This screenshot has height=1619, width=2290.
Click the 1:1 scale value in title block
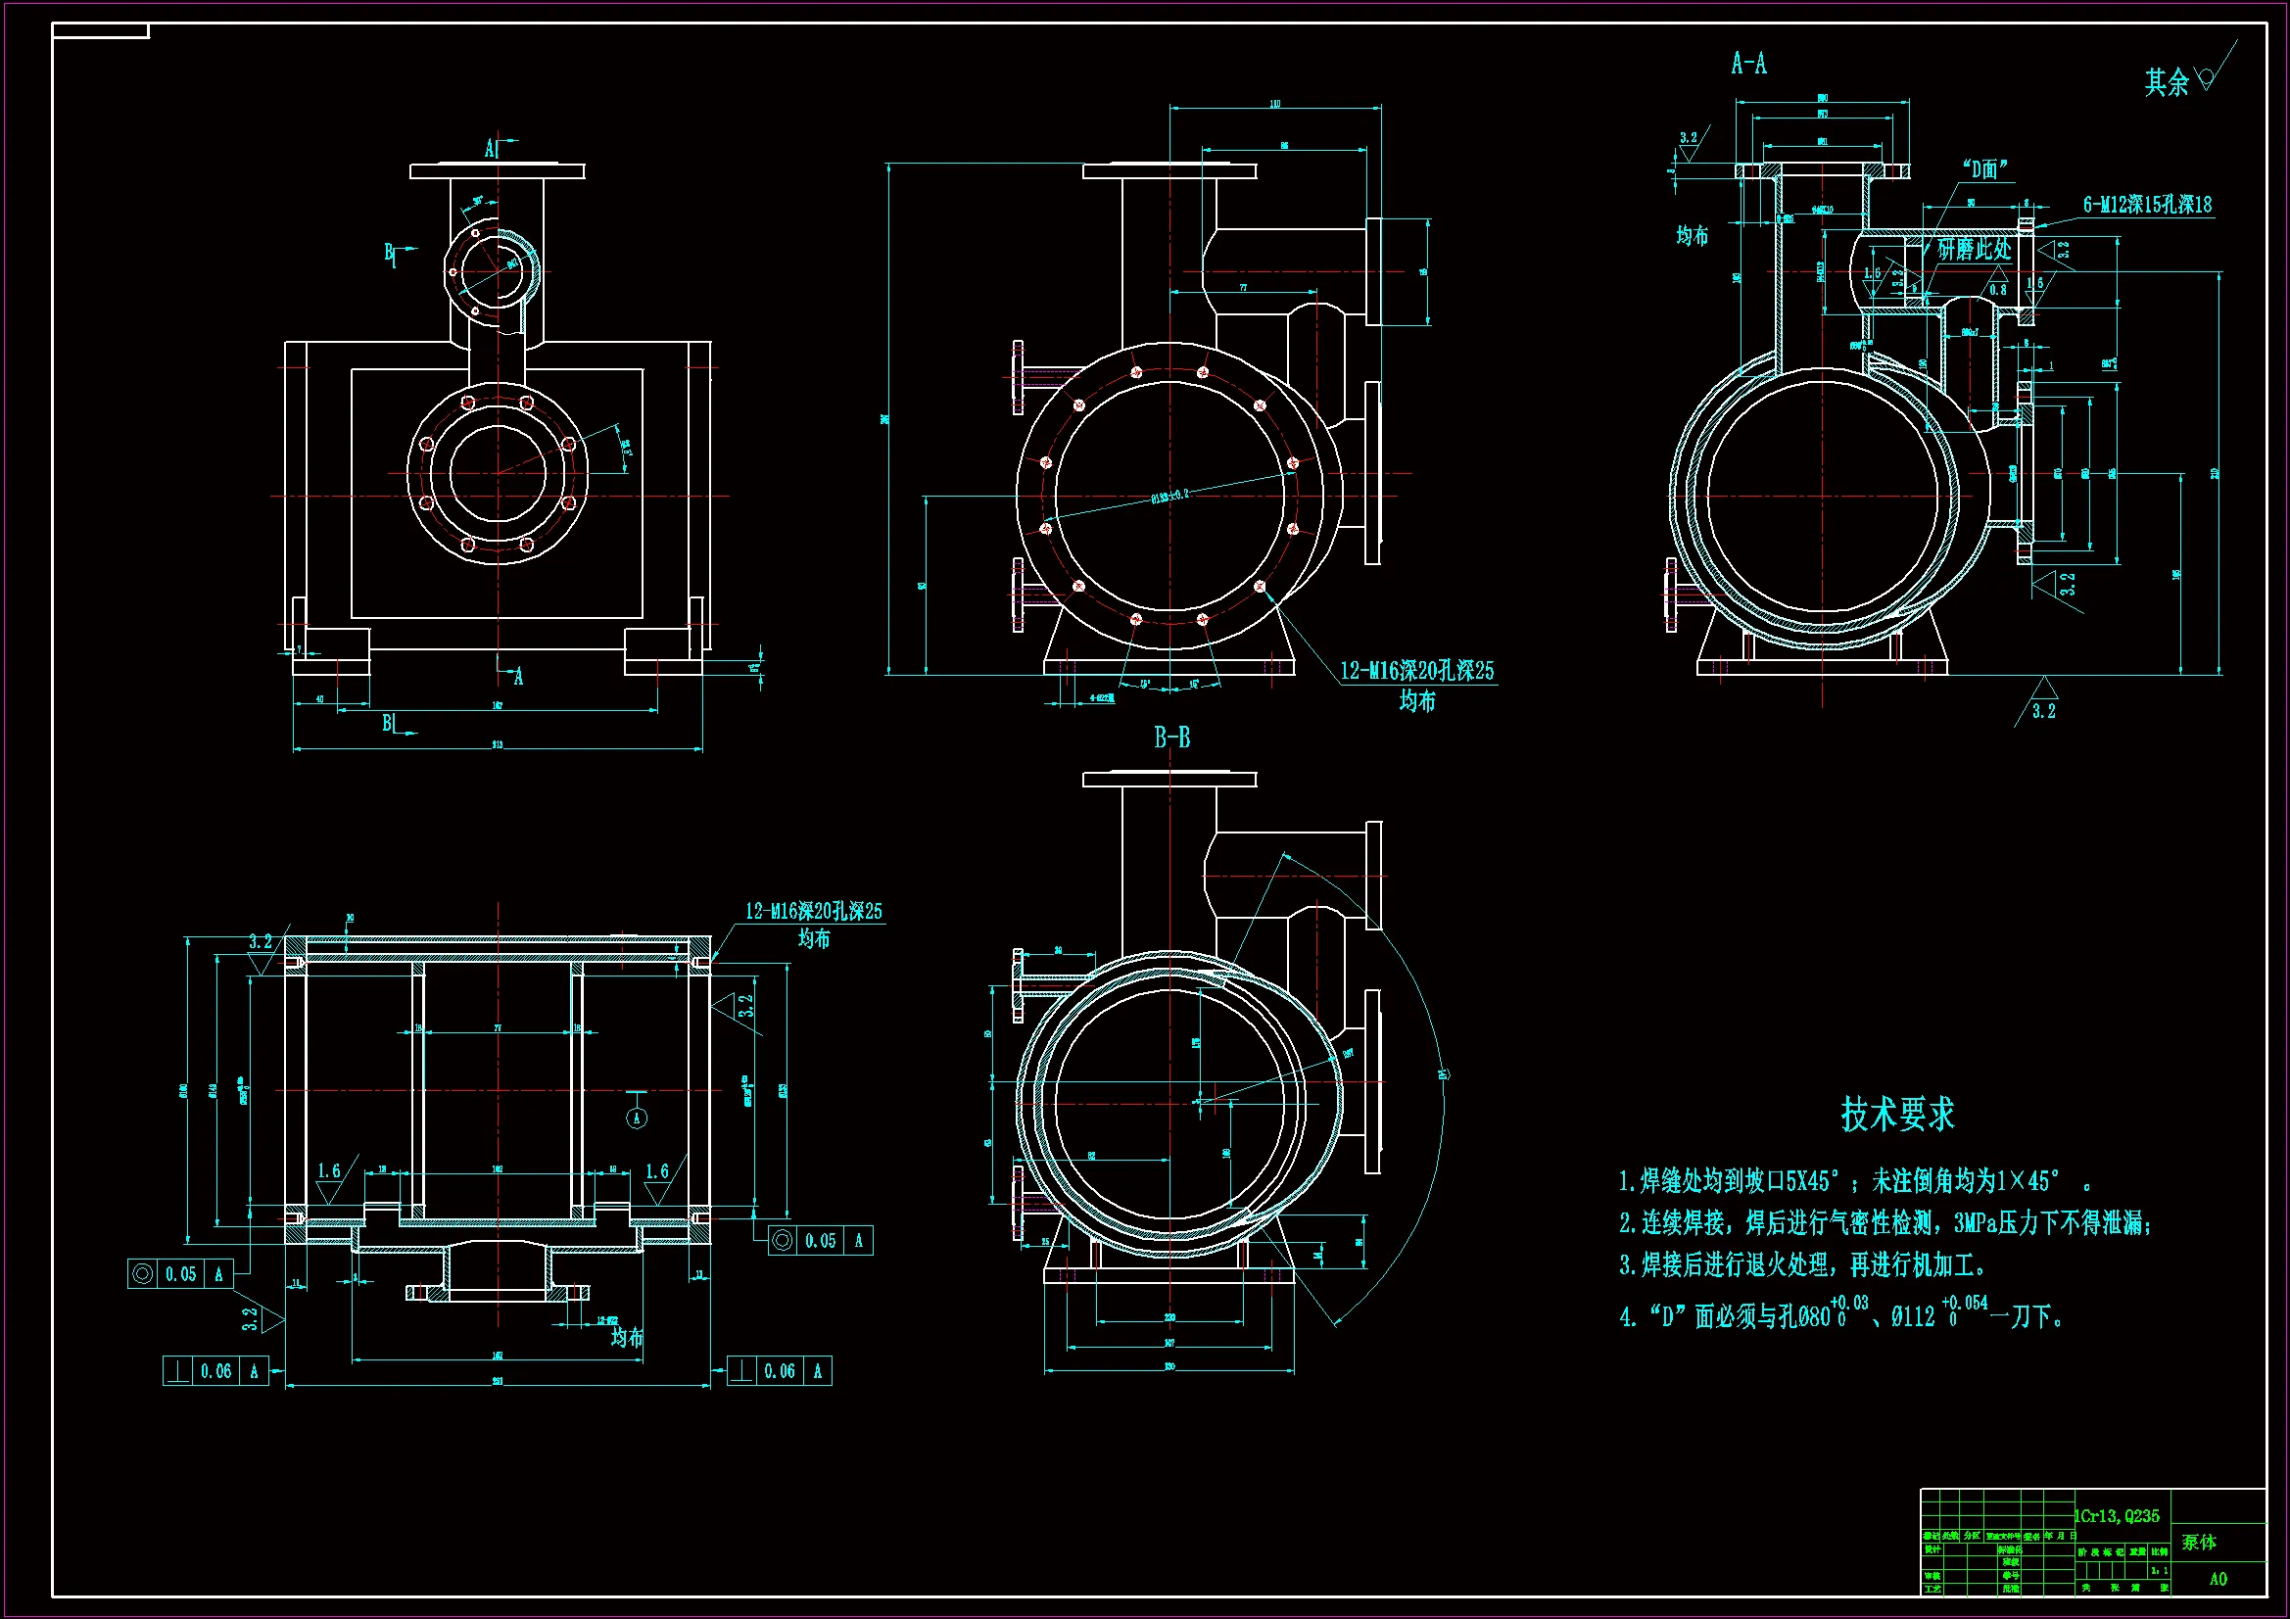(2160, 1570)
